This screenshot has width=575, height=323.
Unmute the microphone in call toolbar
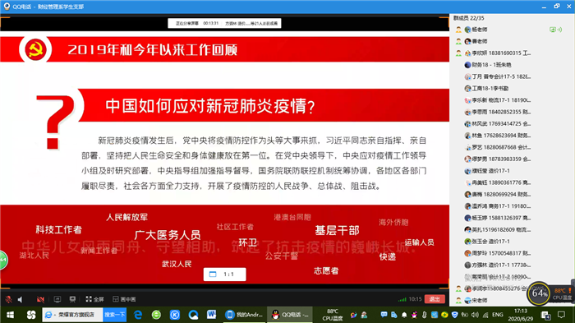[x=8, y=299]
